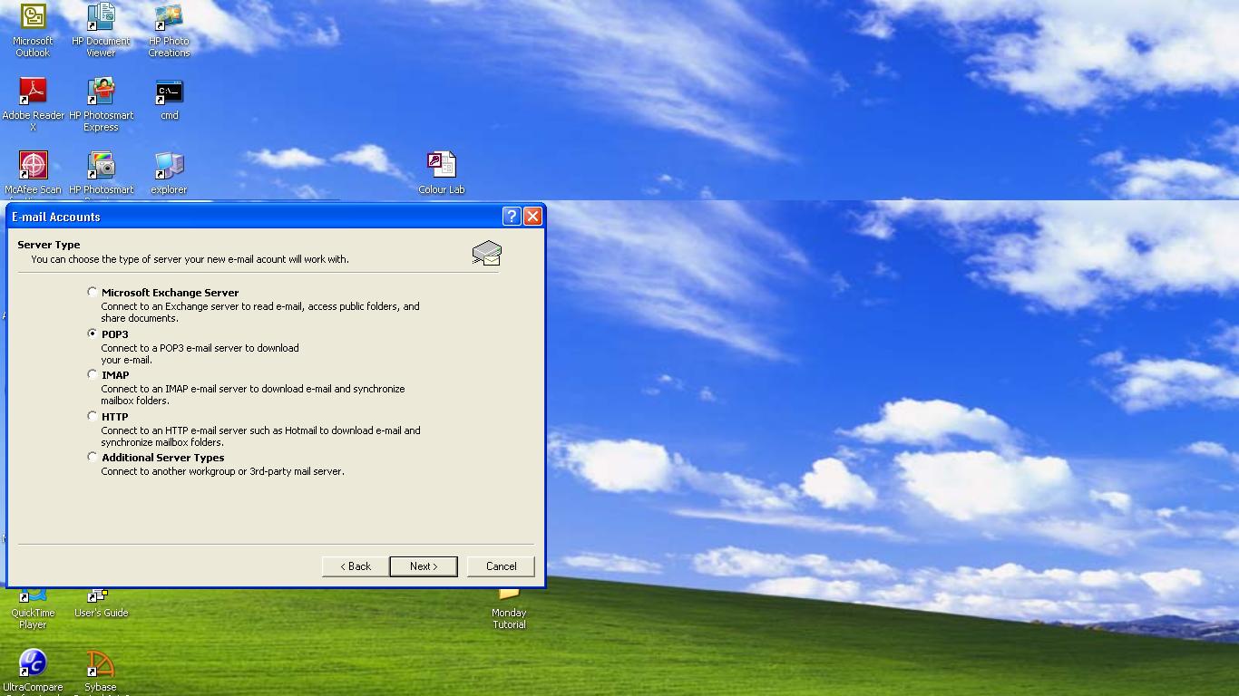Launch HP Photo Creations icon

[x=169, y=18]
